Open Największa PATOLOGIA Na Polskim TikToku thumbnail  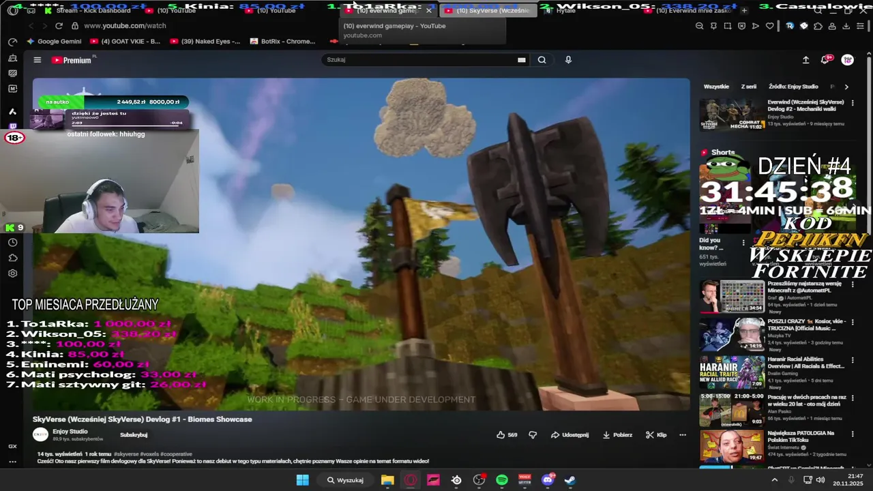(x=732, y=446)
